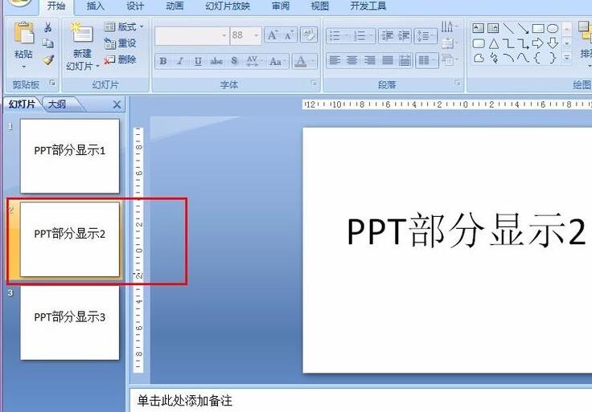Center align text

pos(351,60)
